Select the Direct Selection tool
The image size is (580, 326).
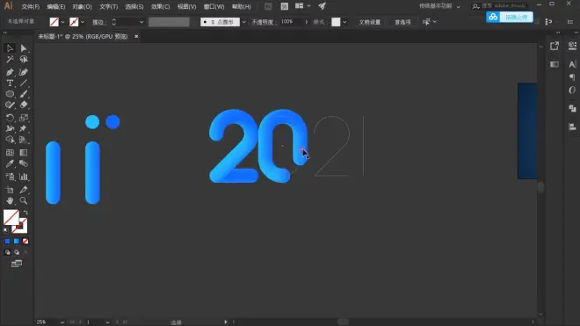(24, 48)
